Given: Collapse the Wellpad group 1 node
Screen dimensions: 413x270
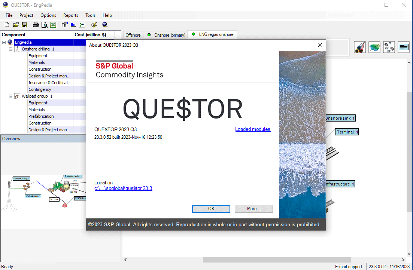Looking at the screenshot, I should [10, 96].
